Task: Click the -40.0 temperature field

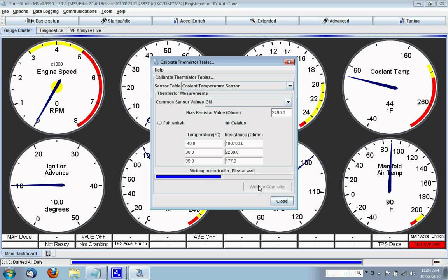Action: (x=204, y=143)
